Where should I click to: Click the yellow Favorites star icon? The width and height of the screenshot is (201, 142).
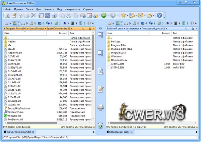[123, 15]
